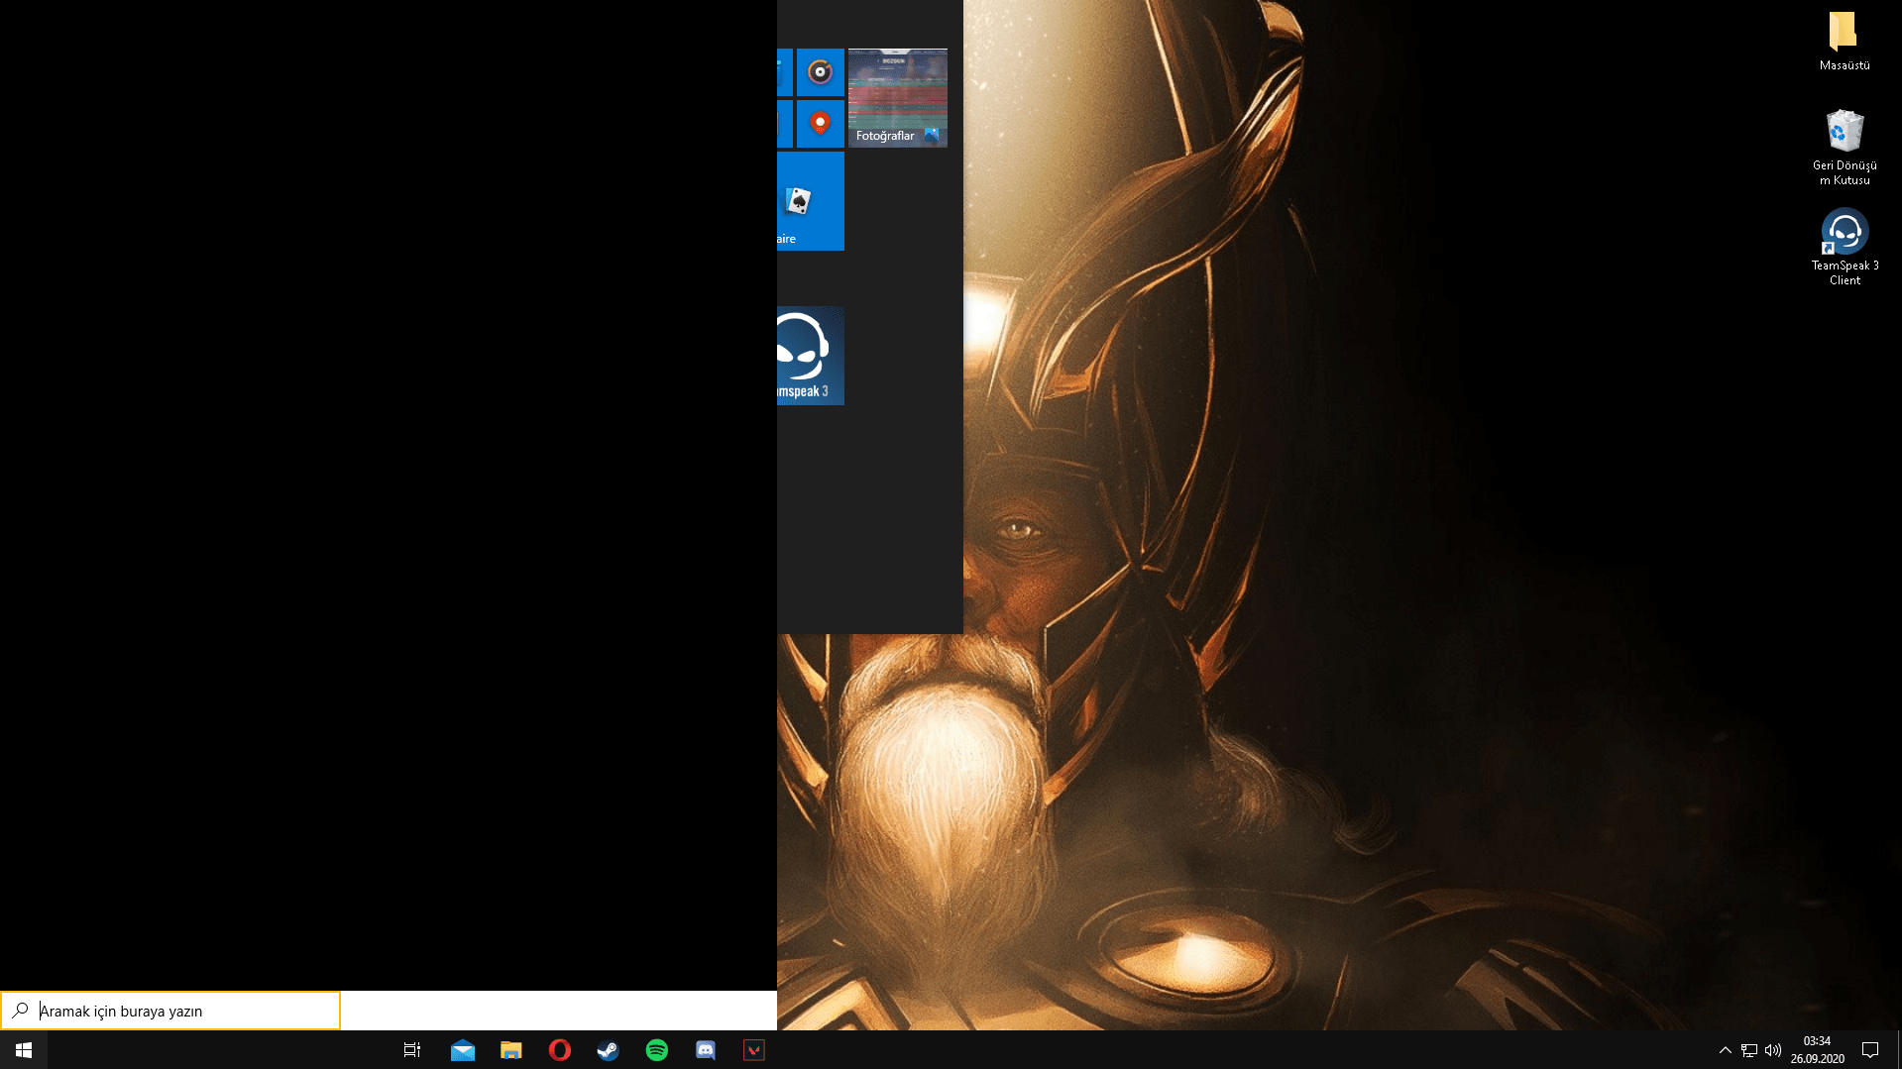Show hidden system tray icons

[1725, 1049]
